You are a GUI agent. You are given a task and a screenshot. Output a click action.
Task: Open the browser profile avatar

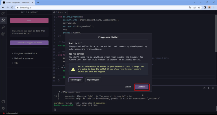coord(209,8)
